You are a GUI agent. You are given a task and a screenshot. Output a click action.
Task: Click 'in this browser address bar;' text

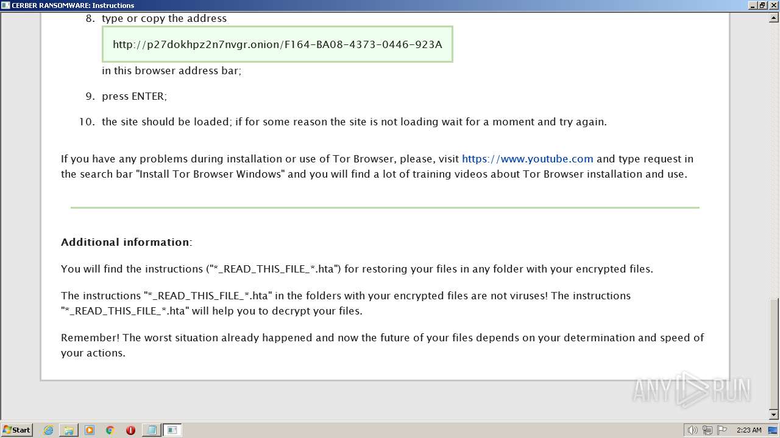[x=171, y=71]
